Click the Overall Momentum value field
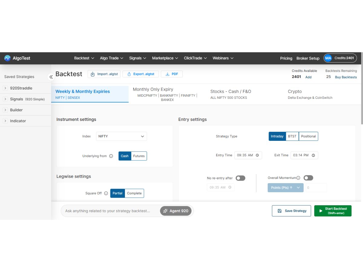This screenshot has height=272, width=363. (316, 188)
